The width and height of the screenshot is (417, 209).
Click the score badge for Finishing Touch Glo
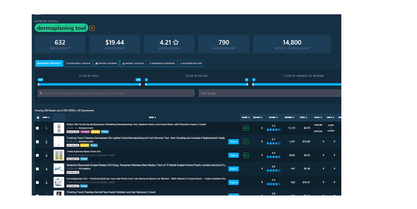click(x=246, y=141)
